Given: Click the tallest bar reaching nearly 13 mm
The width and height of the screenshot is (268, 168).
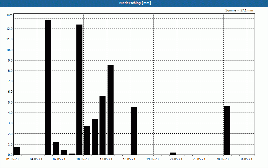Looking at the screenshot, I should [48, 87].
